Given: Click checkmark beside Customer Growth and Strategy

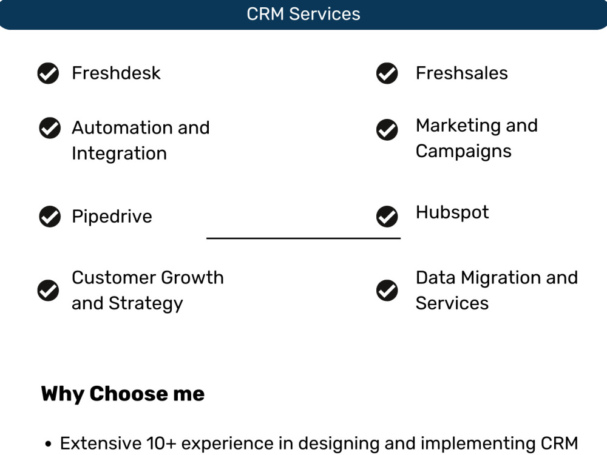Looking at the screenshot, I should pyautogui.click(x=48, y=290).
